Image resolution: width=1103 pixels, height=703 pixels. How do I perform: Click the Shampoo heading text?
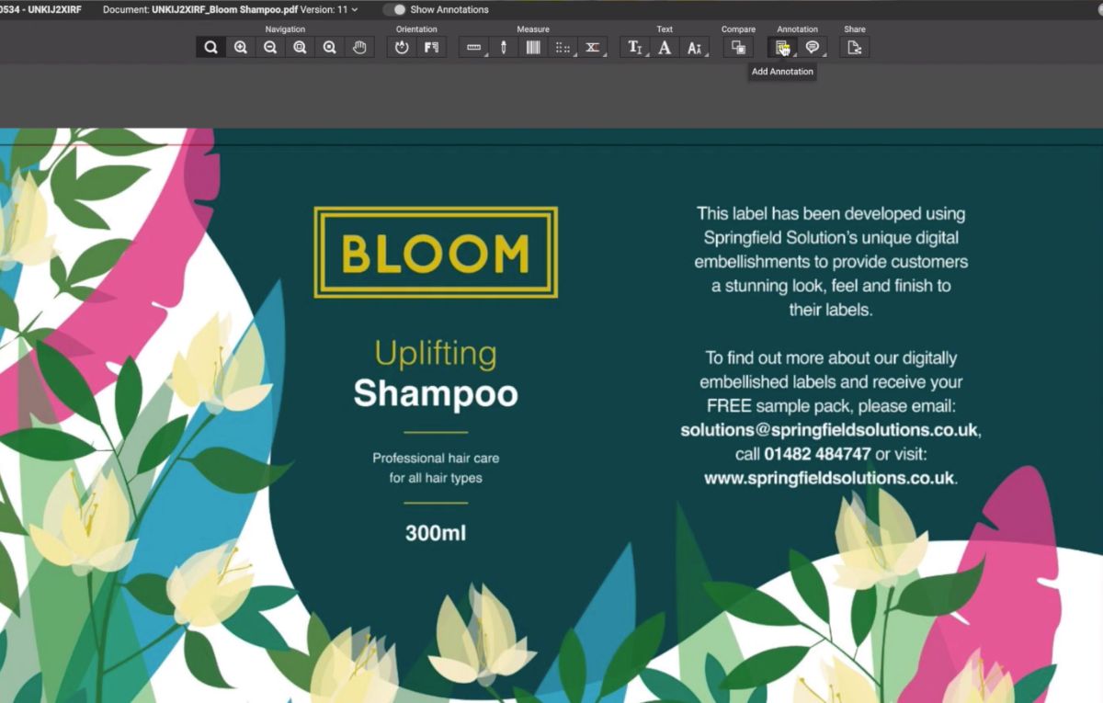pyautogui.click(x=436, y=393)
